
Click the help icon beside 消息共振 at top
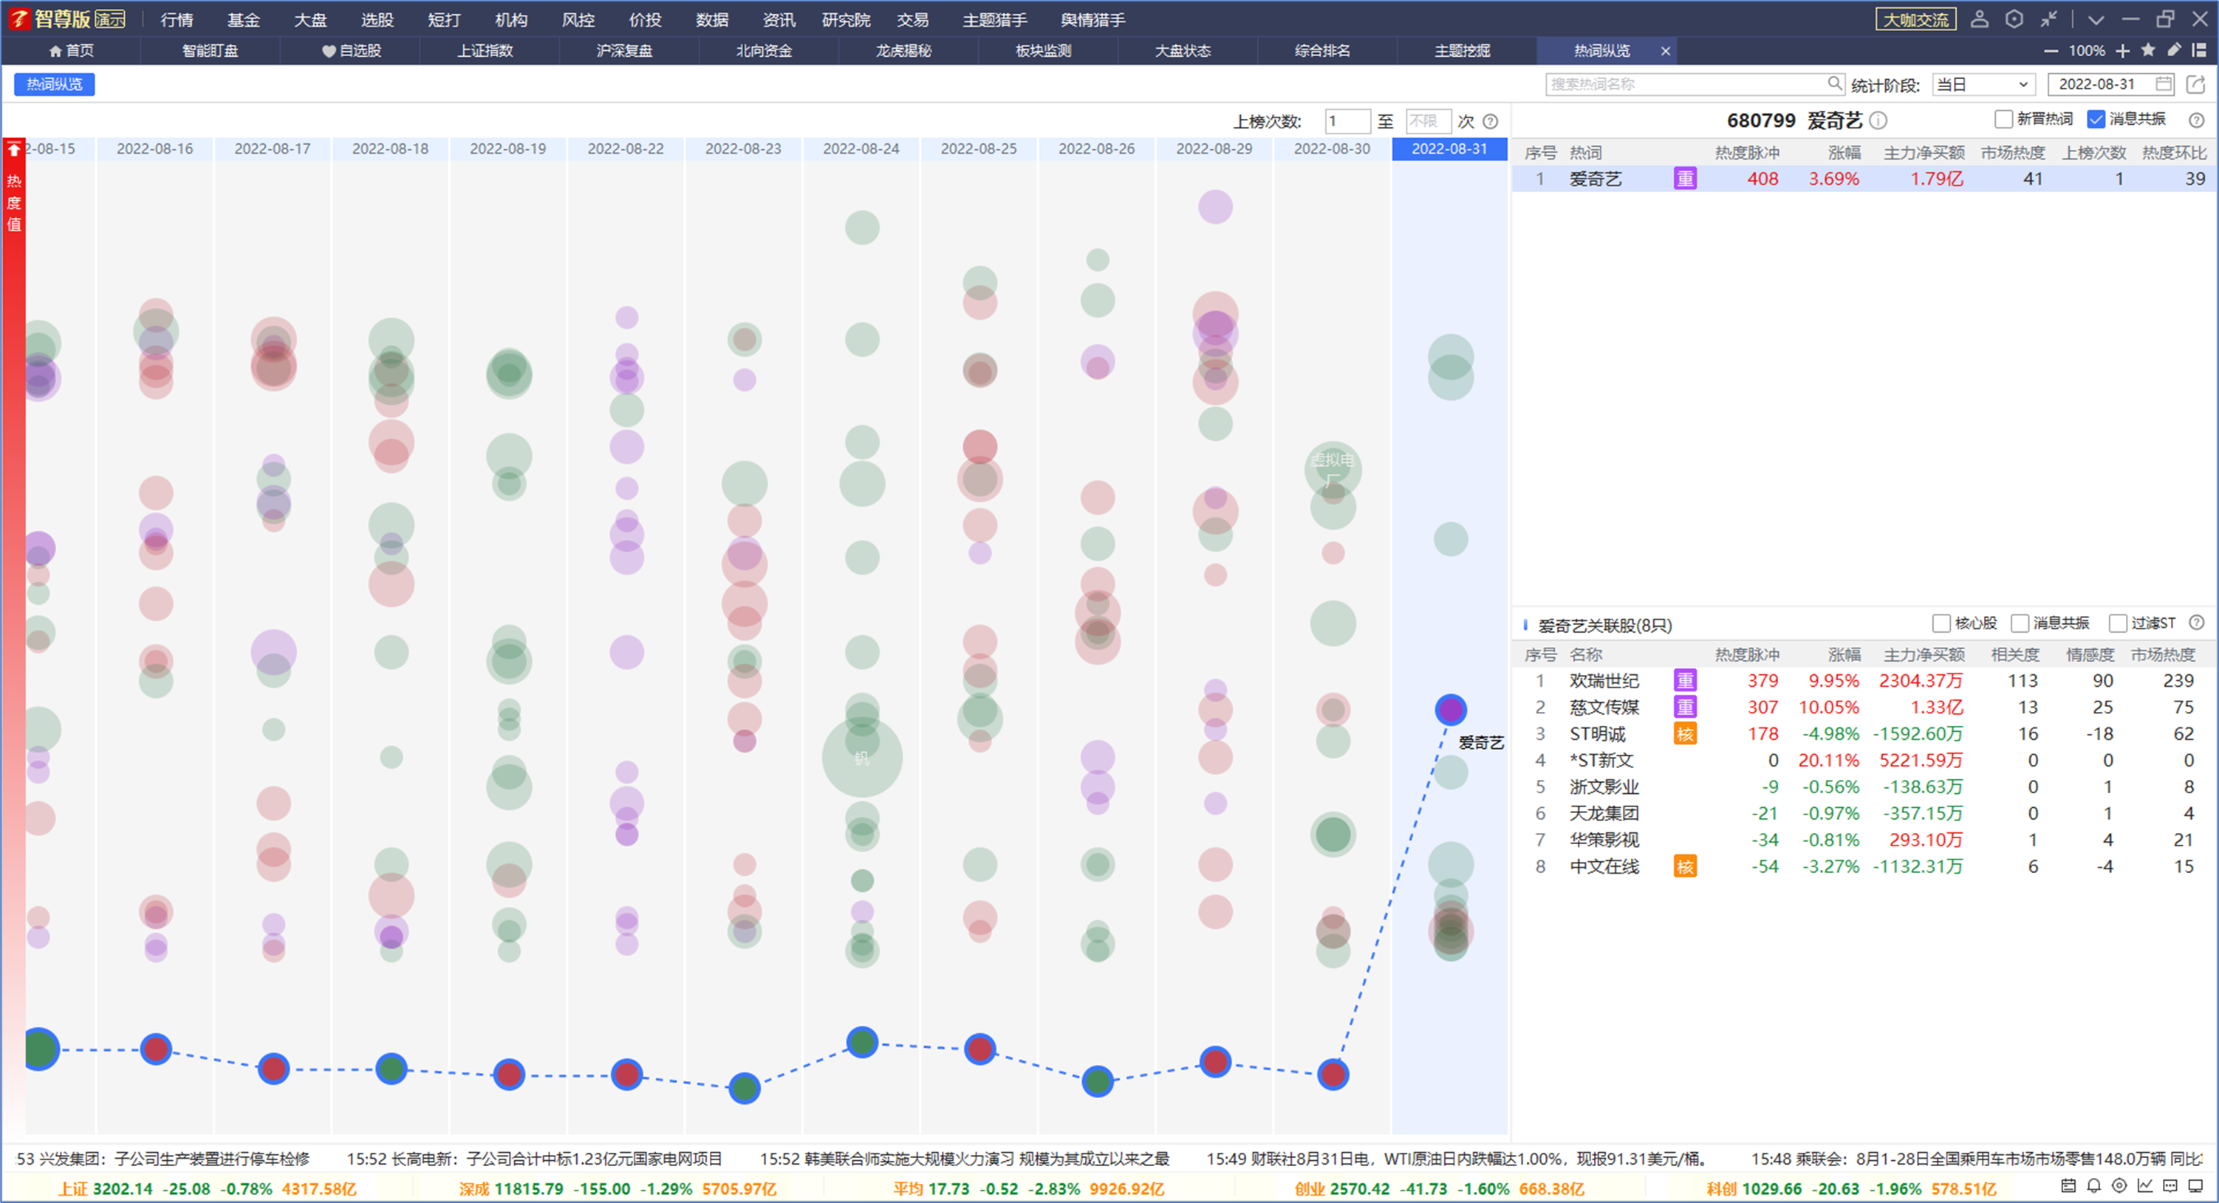(2197, 120)
